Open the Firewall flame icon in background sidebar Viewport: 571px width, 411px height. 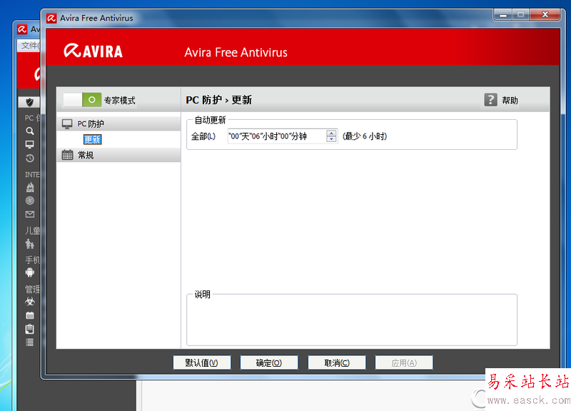click(x=30, y=187)
